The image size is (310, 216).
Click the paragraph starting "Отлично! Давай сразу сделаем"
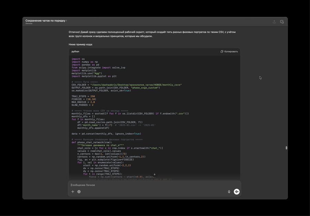pos(152,34)
